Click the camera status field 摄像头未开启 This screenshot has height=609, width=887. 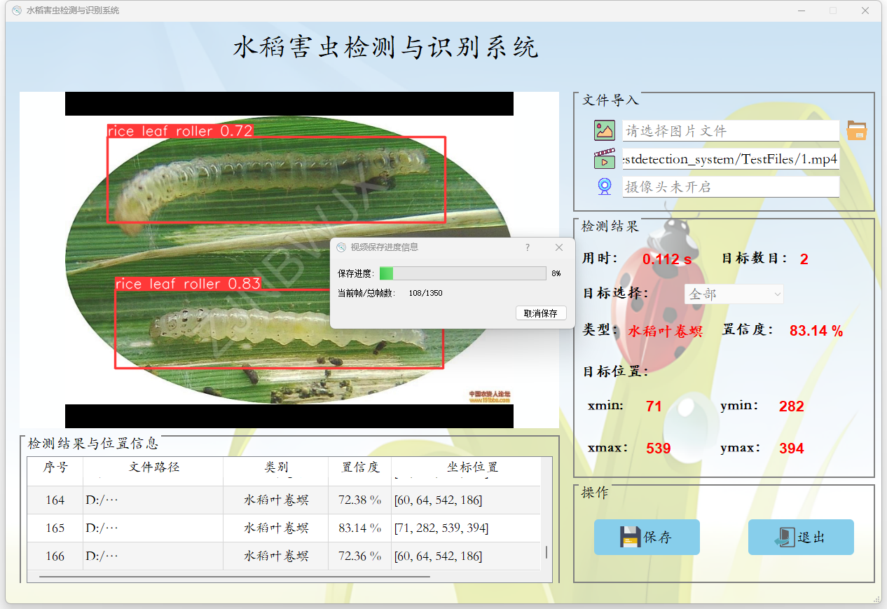tap(730, 187)
